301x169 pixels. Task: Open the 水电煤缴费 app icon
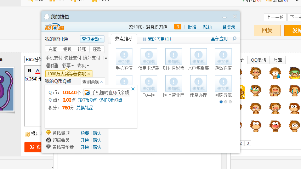(198, 56)
